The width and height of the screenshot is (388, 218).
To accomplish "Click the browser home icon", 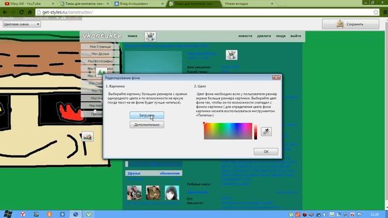I will pos(30,12).
